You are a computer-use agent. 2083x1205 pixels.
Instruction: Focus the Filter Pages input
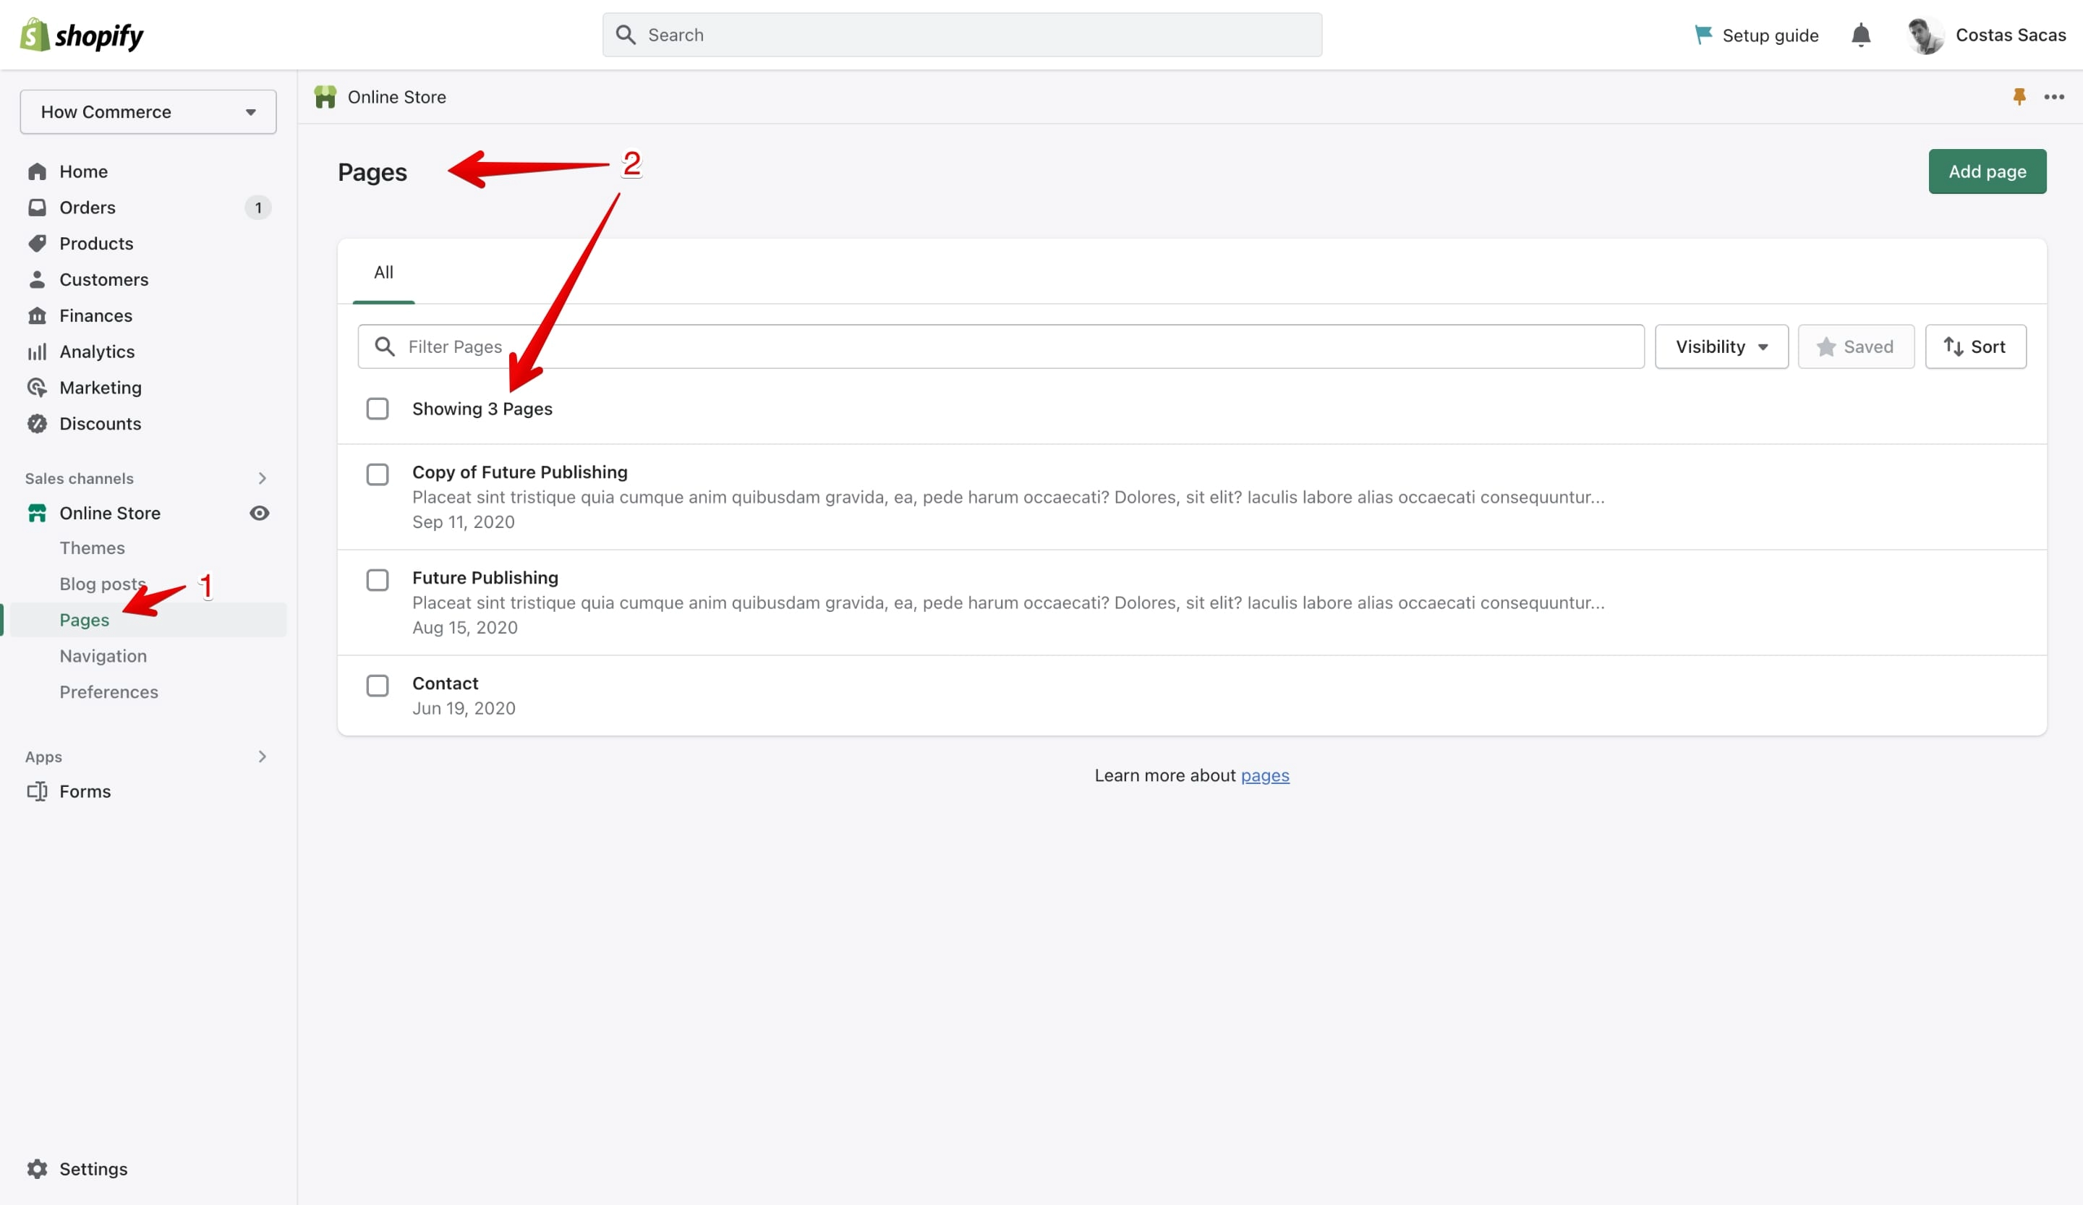1001,346
